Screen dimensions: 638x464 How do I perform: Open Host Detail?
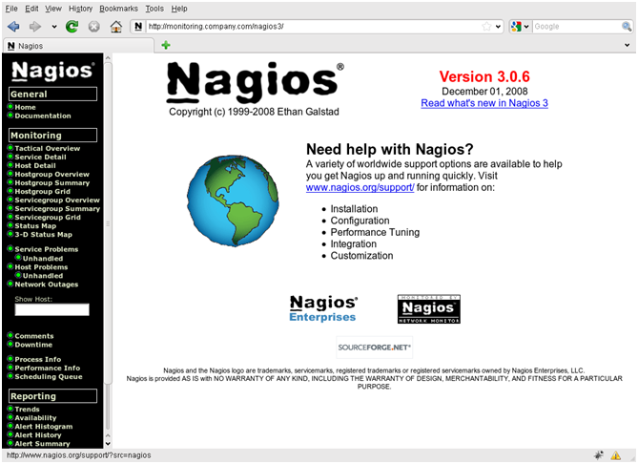pos(35,165)
